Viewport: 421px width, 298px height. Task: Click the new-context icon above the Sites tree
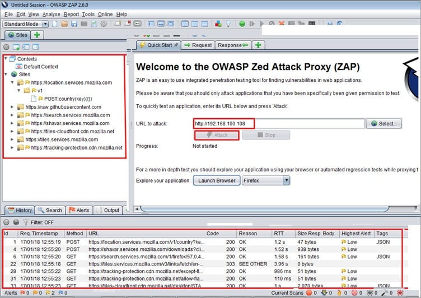click(x=16, y=47)
